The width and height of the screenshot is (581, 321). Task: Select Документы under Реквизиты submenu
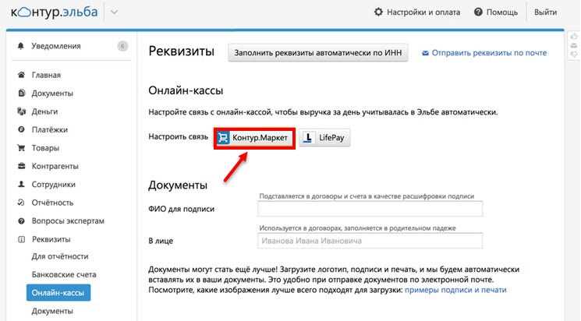52,311
